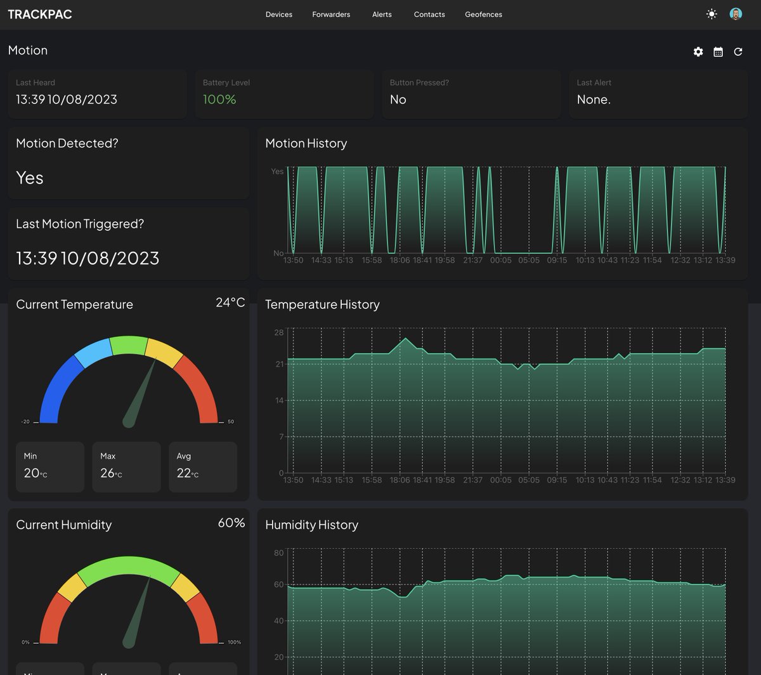Go to the Forwarders page
761x675 pixels.
click(x=331, y=15)
